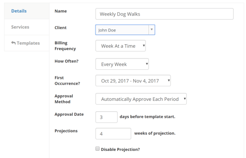Open the Week At a Time dropdown
This screenshot has height=158, width=246.
[121, 46]
